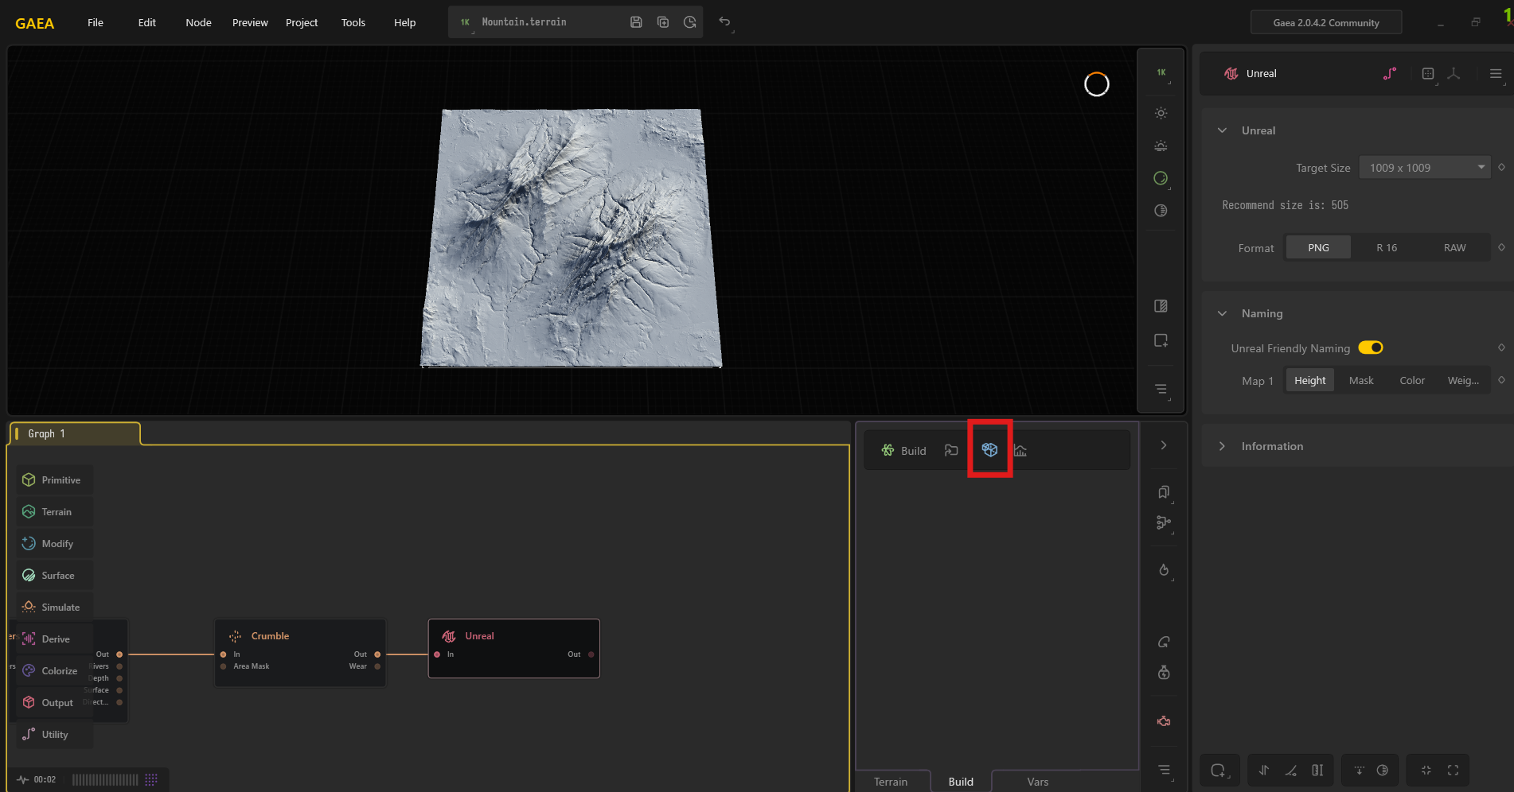Click the Undo button in the top toolbar

[724, 22]
